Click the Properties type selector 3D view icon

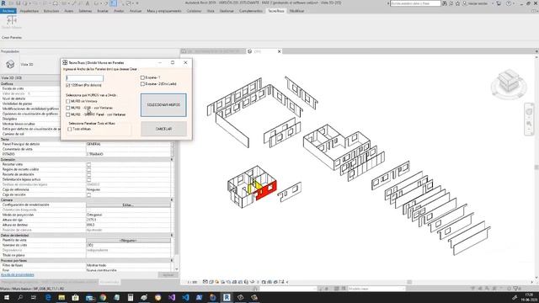click(10, 64)
